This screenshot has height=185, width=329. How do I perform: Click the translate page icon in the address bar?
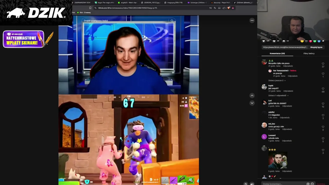215,8
